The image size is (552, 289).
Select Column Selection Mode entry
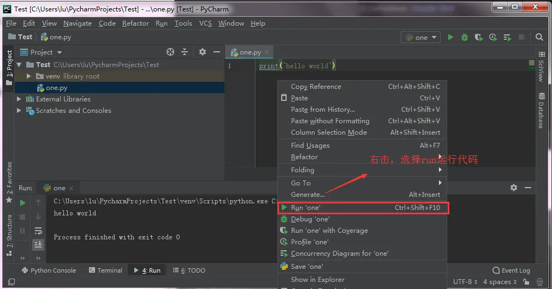[362, 132]
